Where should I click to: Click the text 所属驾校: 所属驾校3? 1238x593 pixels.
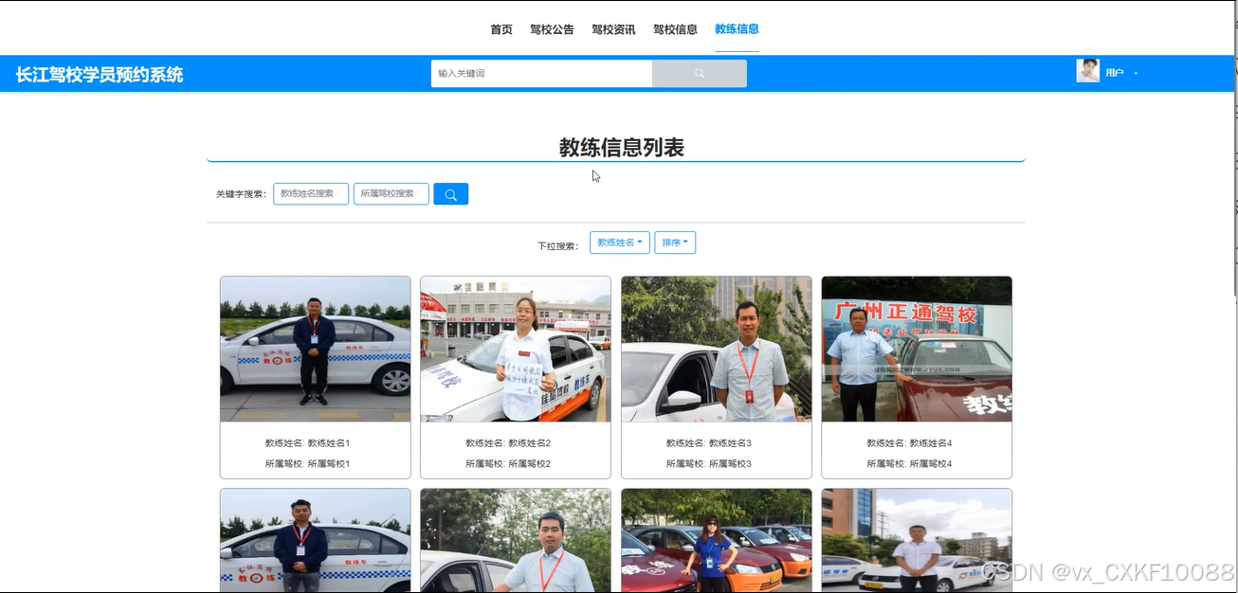(709, 464)
